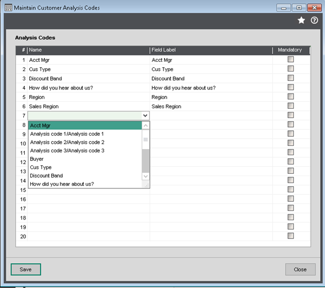Pick Cus Type from the dropdown list
325x288 pixels.
click(x=85, y=167)
